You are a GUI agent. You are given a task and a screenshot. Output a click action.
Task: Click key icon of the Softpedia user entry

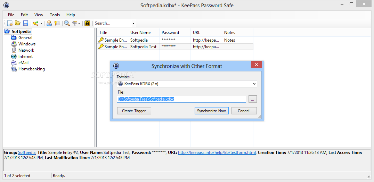[101, 40]
